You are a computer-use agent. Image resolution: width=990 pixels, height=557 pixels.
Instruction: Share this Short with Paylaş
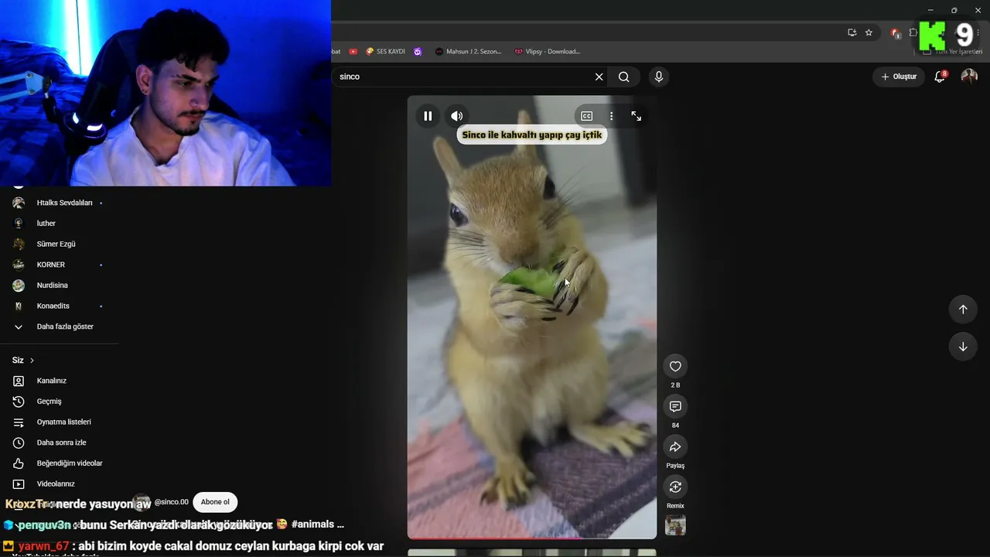tap(675, 447)
